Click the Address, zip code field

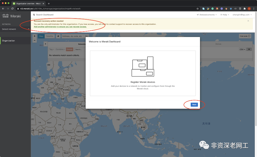pos(72,36)
